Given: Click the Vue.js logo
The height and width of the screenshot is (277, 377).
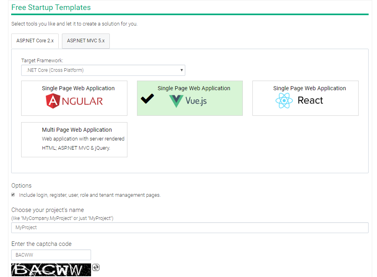Looking at the screenshot, I should 188,101.
